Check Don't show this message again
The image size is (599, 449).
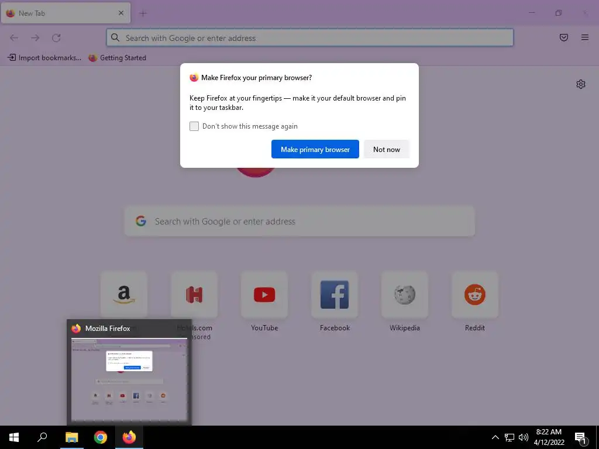click(194, 126)
